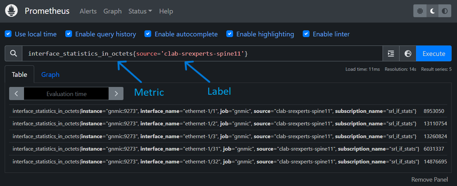Uncheck the Enable autocomplete option

(x=148, y=34)
